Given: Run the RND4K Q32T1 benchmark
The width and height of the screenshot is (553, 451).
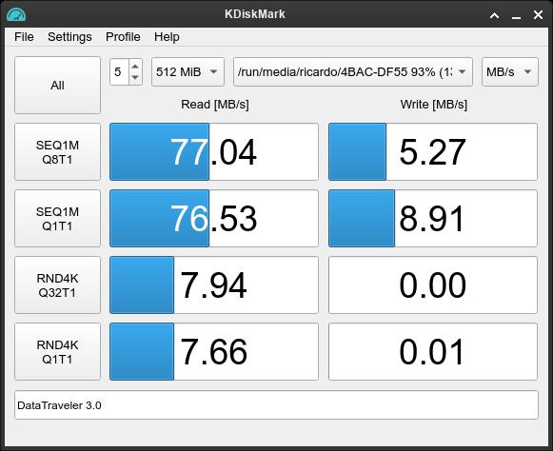Looking at the screenshot, I should point(57,285).
